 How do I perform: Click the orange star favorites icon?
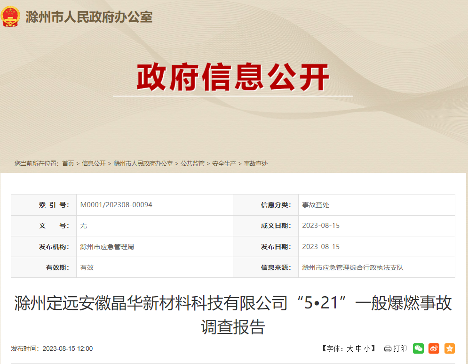(450, 348)
